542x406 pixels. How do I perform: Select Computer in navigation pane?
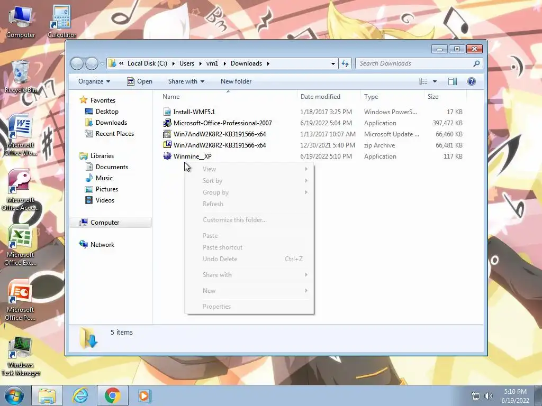[x=111, y=223]
